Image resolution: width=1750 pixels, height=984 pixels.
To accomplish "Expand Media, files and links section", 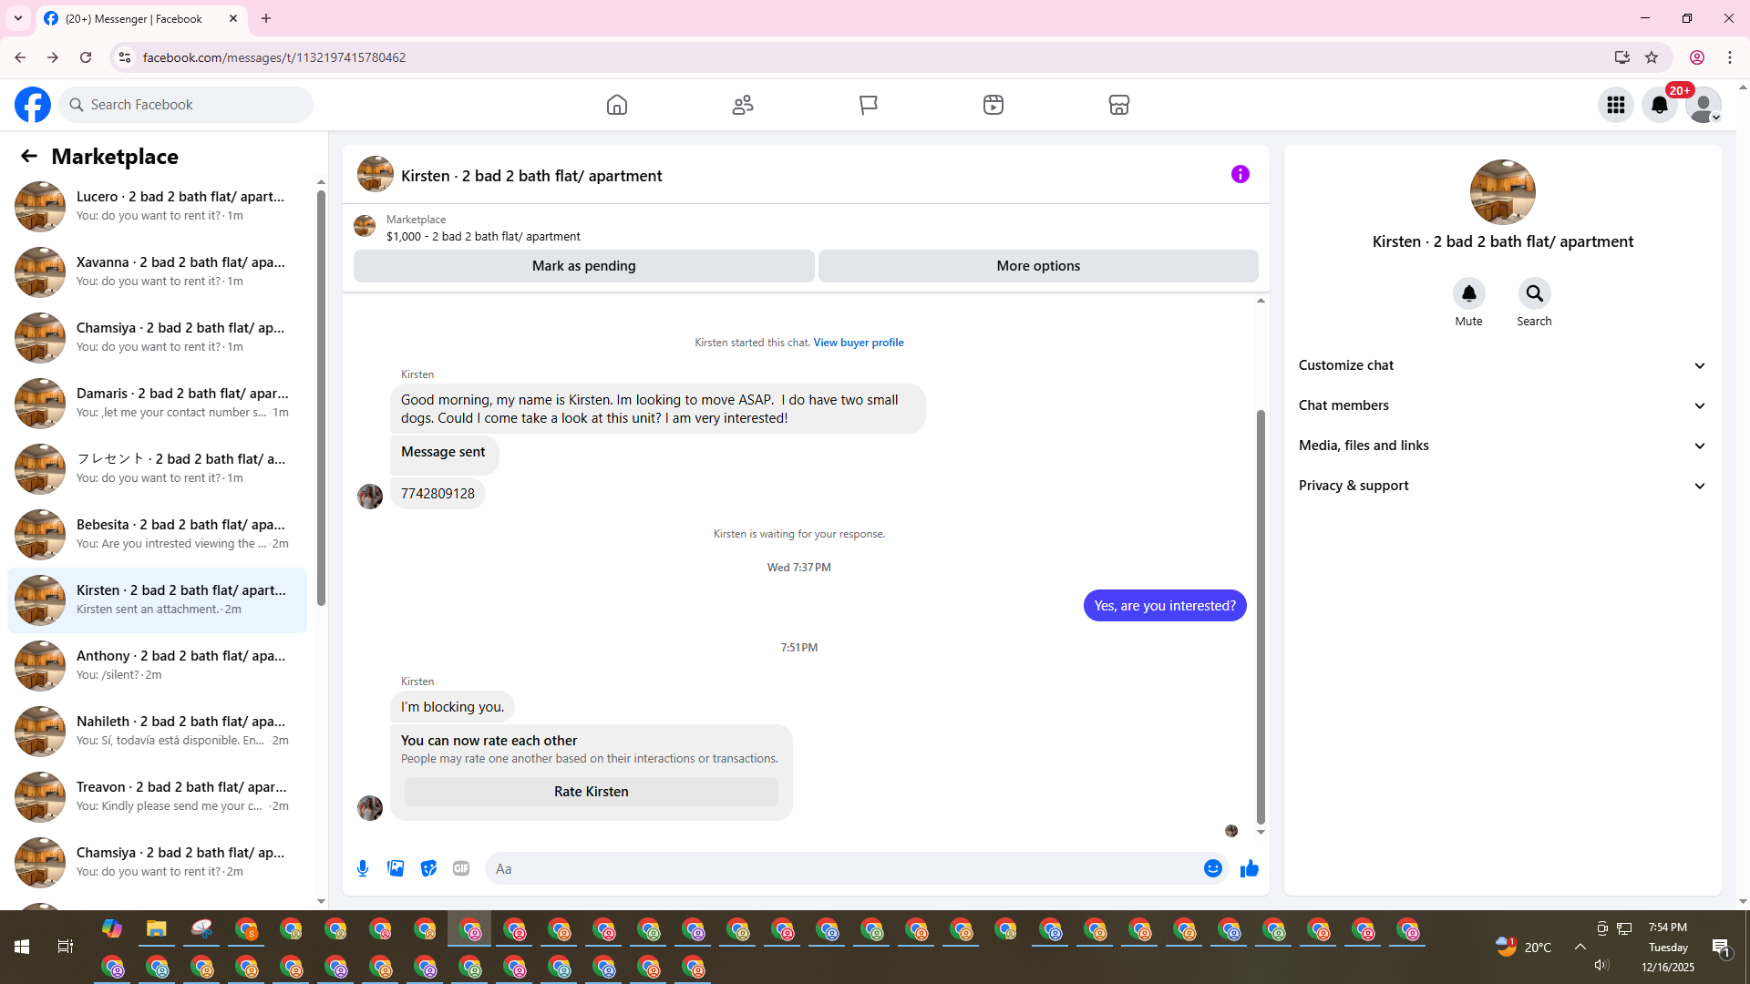I will pyautogui.click(x=1503, y=446).
